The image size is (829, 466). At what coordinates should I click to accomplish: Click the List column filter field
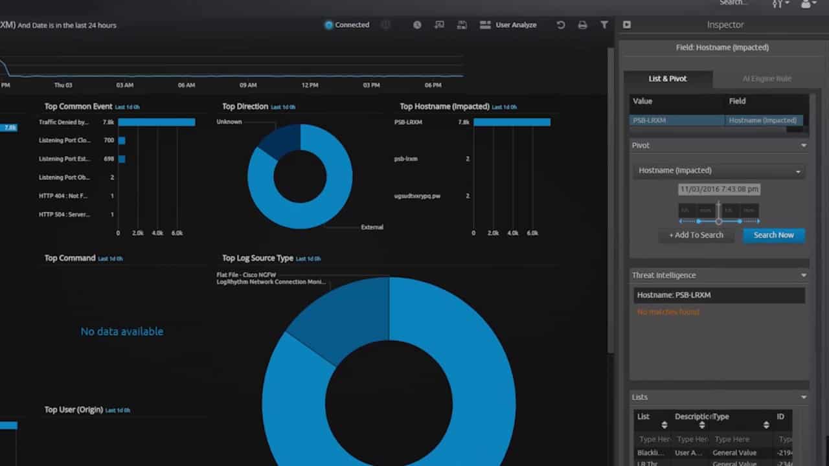coord(652,439)
